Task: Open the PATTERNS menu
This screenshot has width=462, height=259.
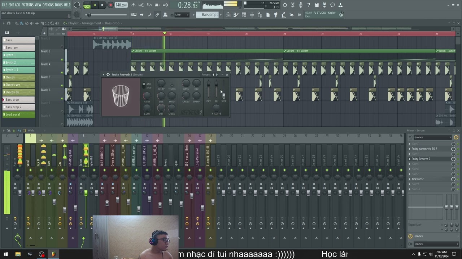Action: pos(27,5)
